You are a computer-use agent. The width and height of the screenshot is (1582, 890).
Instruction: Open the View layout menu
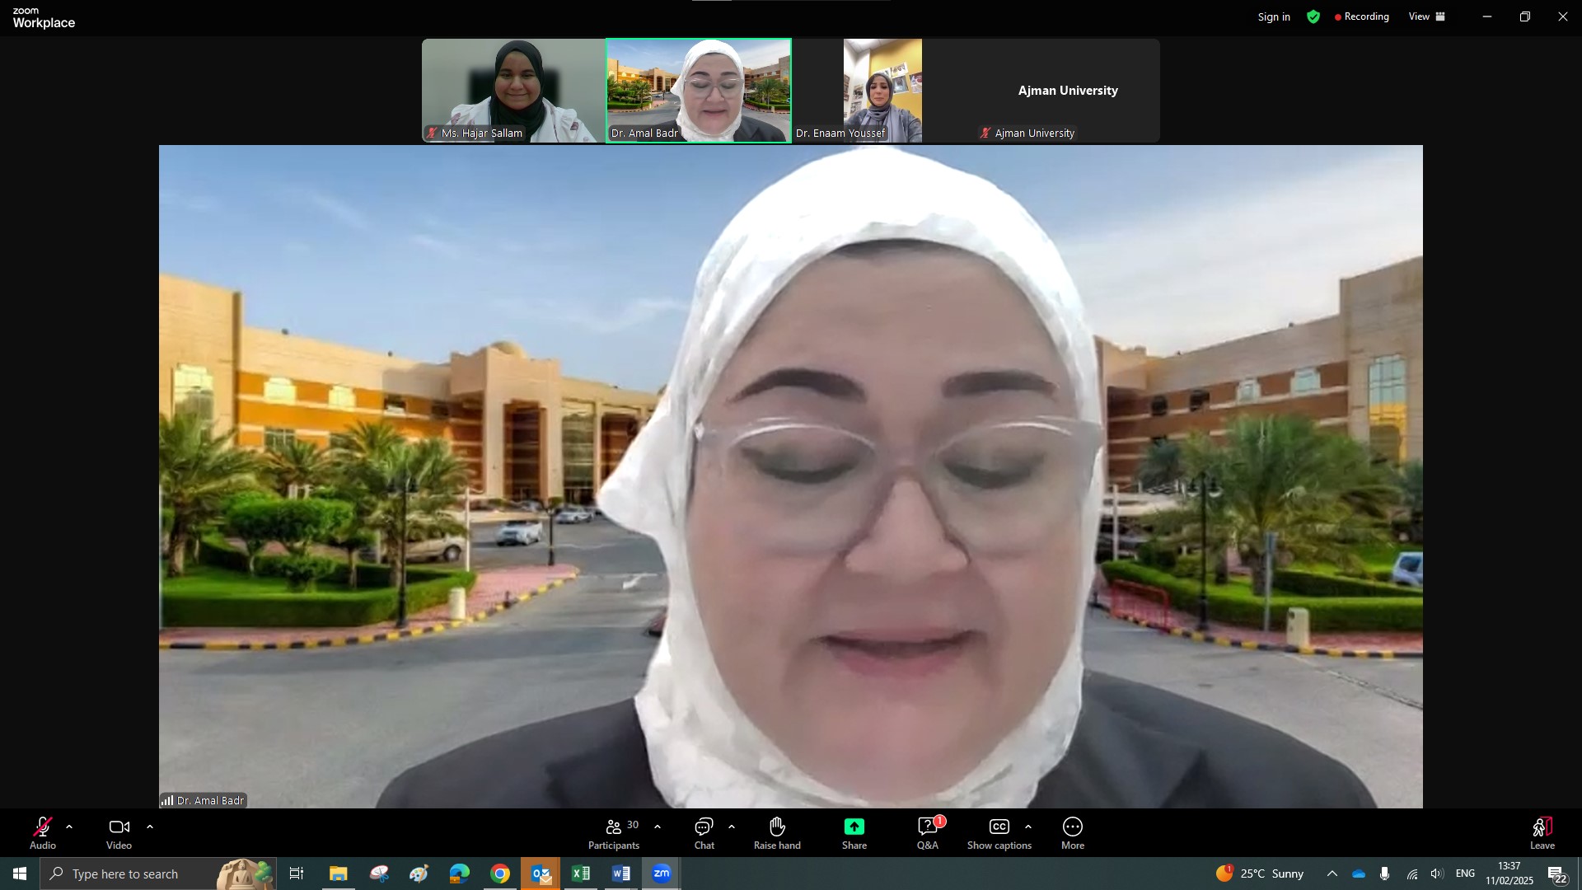(1426, 16)
